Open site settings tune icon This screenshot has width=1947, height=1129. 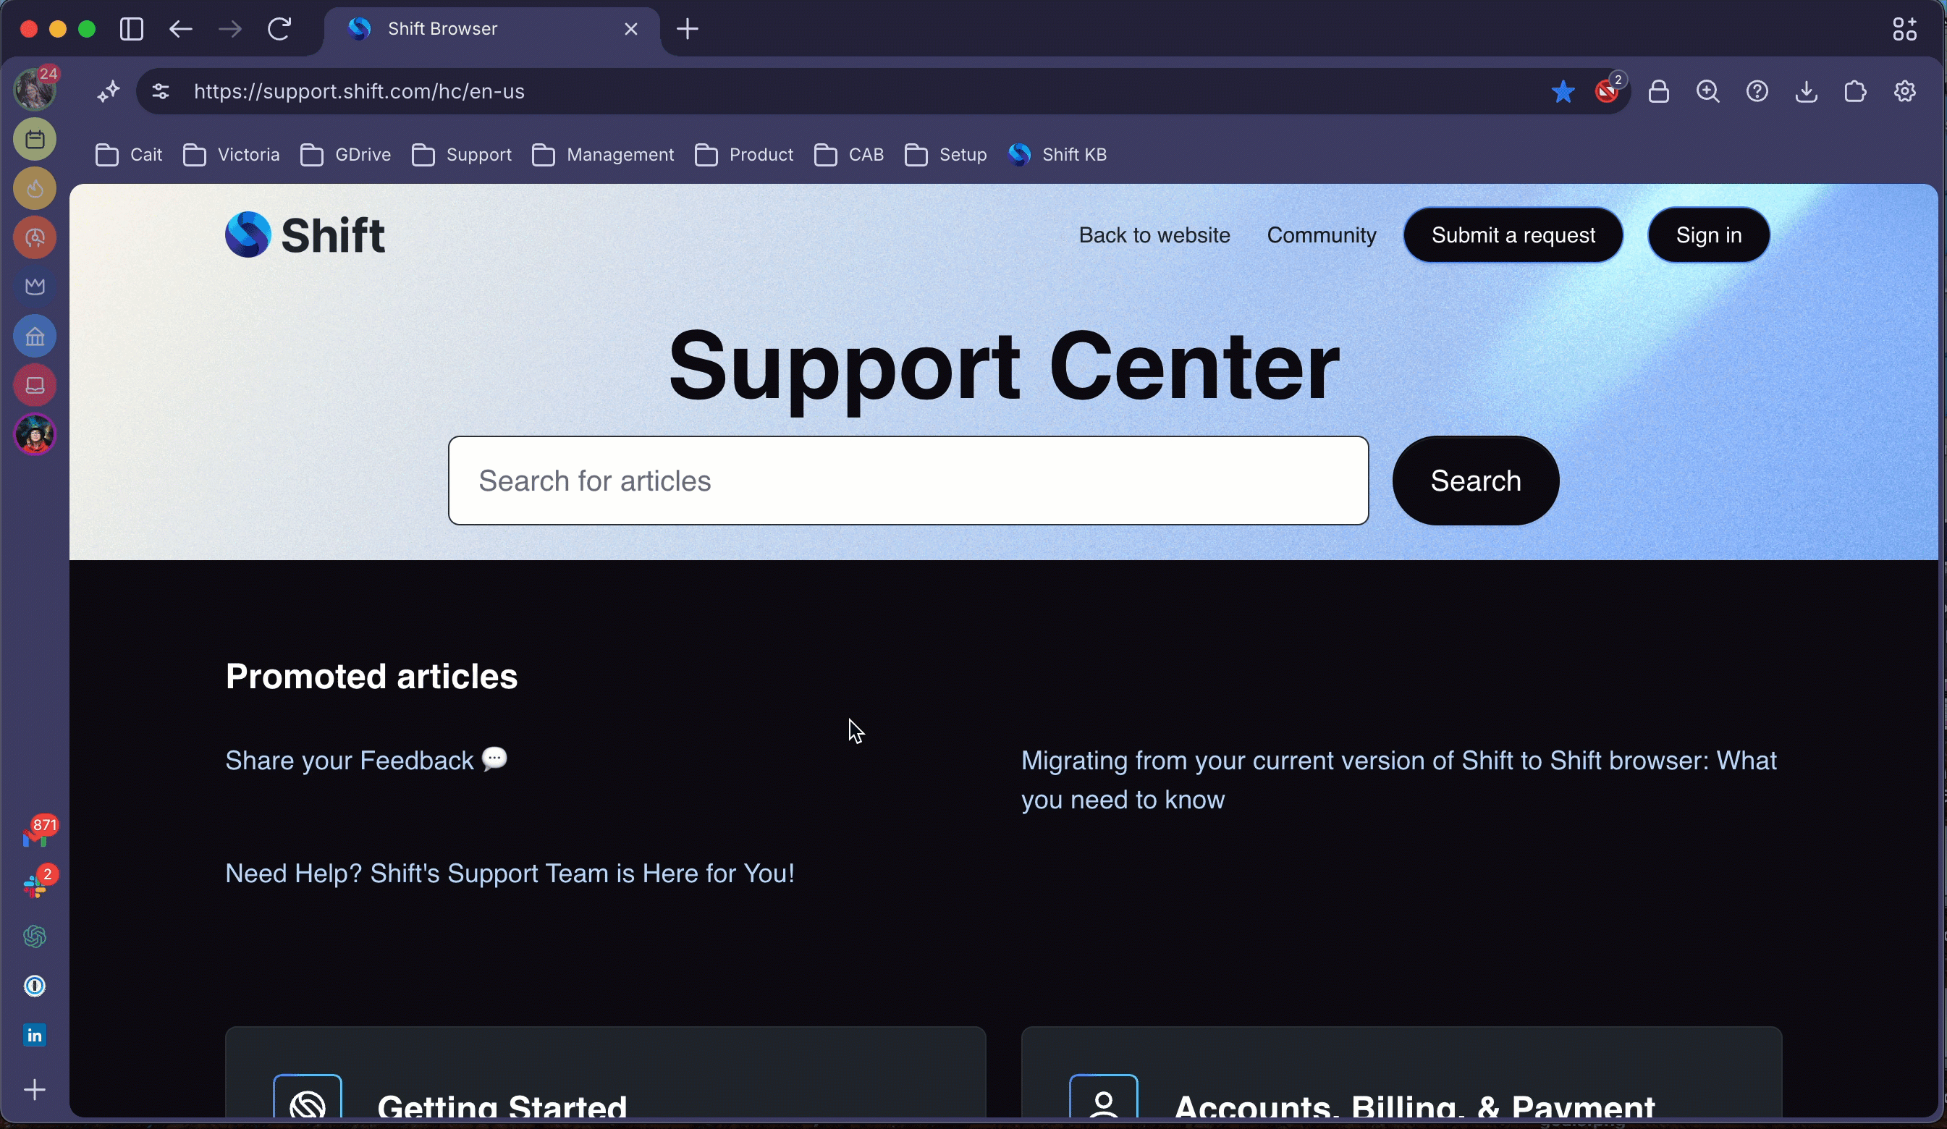[x=161, y=92]
